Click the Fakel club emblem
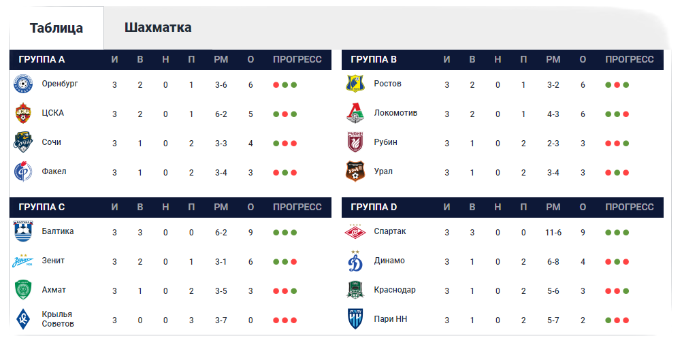Viewport: 682px width, 347px height. pyautogui.click(x=23, y=171)
